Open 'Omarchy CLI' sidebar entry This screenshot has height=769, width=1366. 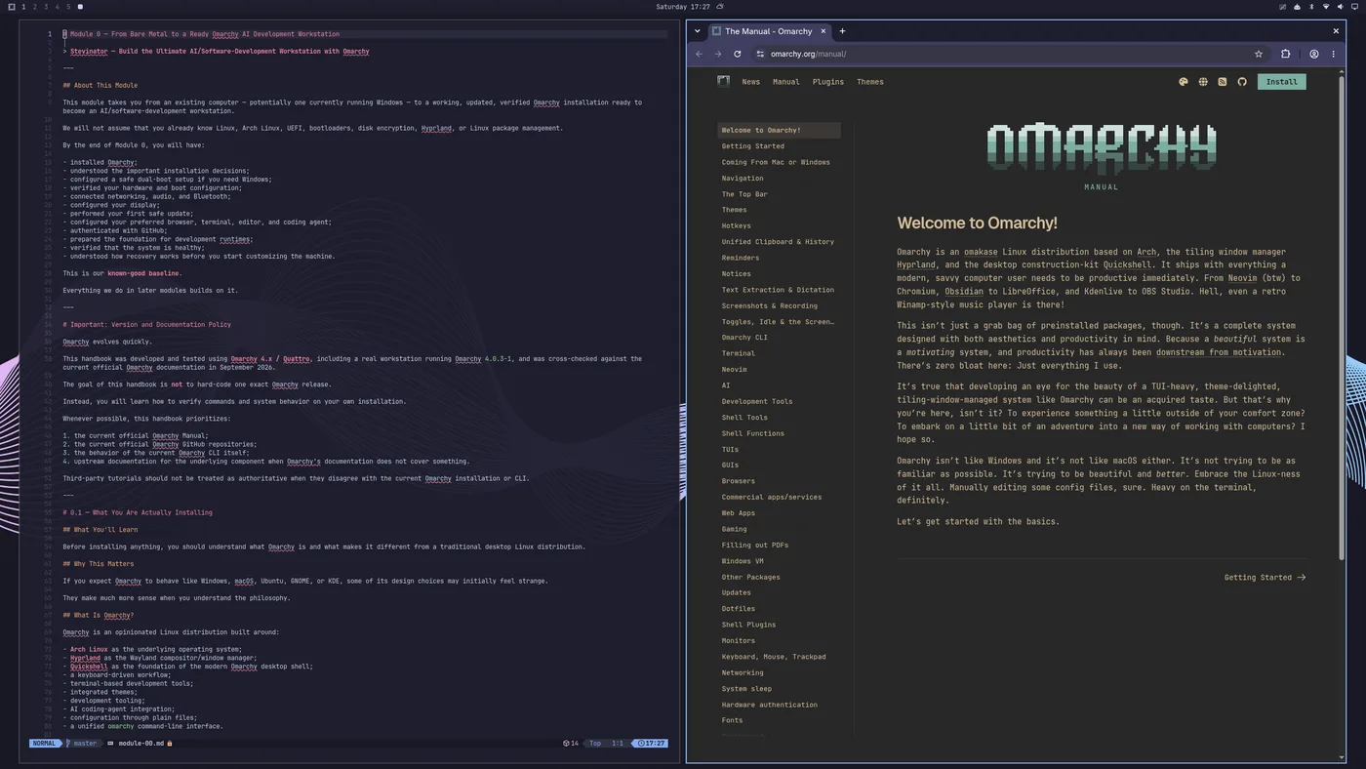(744, 338)
